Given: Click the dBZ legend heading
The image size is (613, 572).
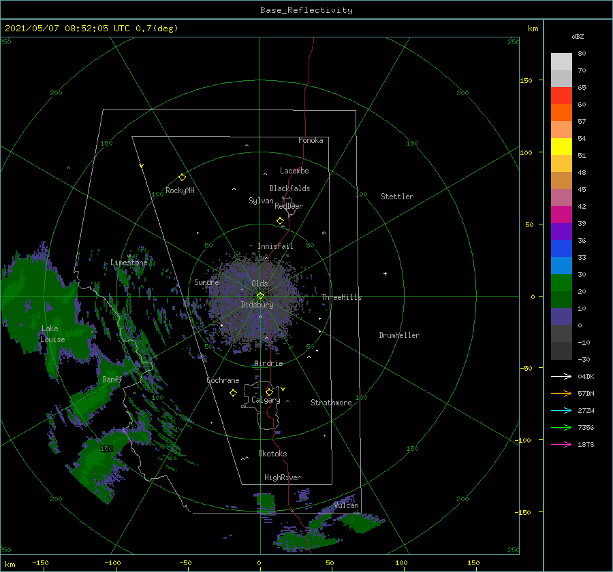Looking at the screenshot, I should point(578,36).
